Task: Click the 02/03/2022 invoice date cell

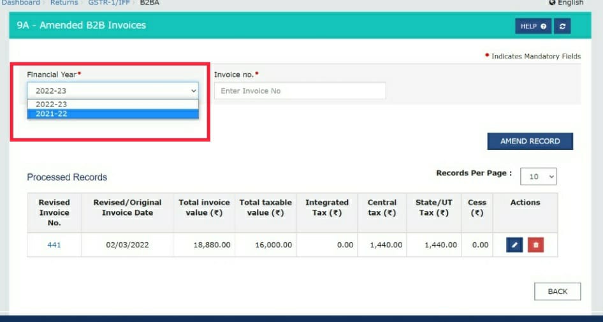Action: click(127, 245)
